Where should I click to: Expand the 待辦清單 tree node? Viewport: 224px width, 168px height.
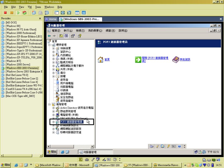point(53,48)
